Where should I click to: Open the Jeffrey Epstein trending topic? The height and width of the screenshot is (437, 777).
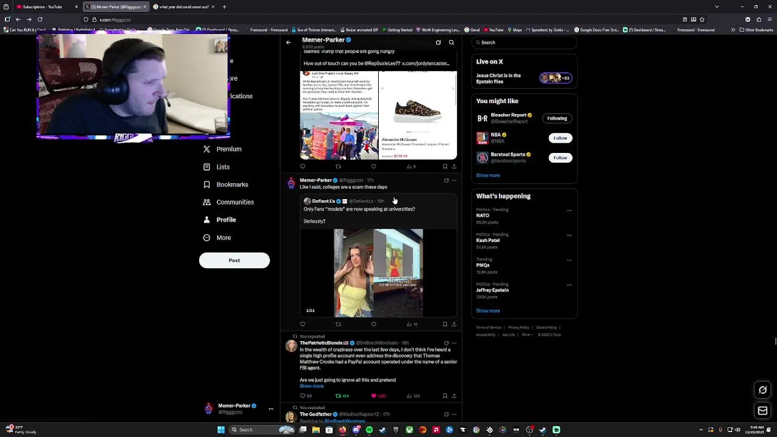point(492,290)
